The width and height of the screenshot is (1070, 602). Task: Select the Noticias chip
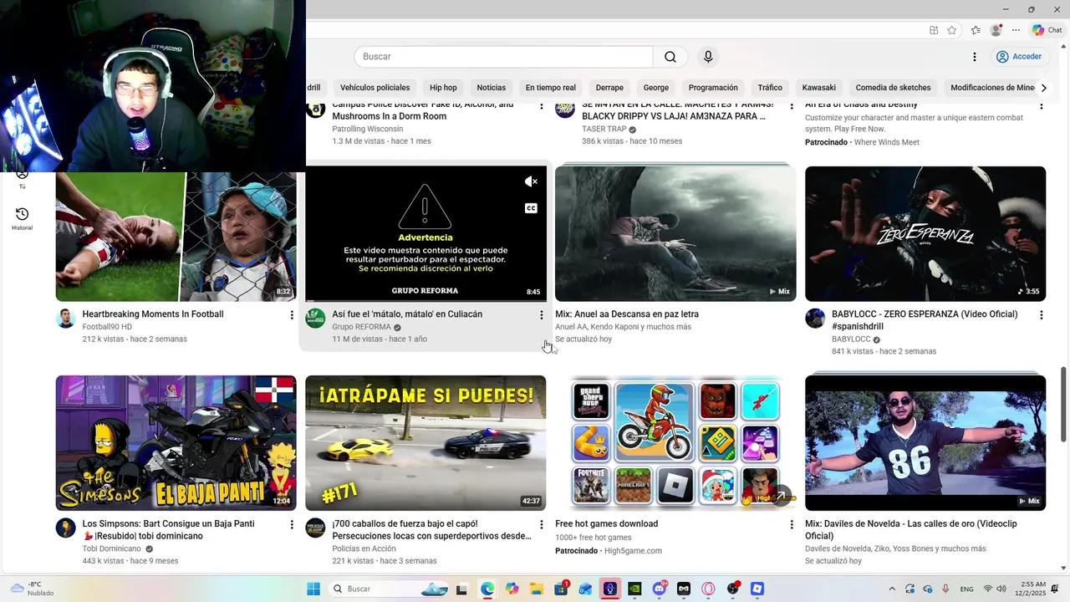(491, 88)
